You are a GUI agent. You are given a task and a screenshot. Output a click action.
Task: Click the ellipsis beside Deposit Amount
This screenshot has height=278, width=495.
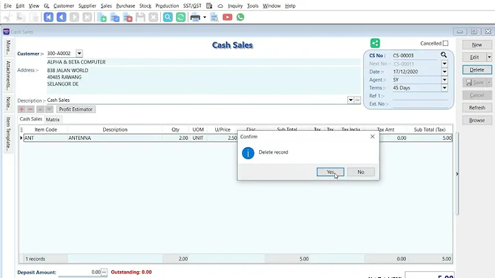click(x=104, y=272)
